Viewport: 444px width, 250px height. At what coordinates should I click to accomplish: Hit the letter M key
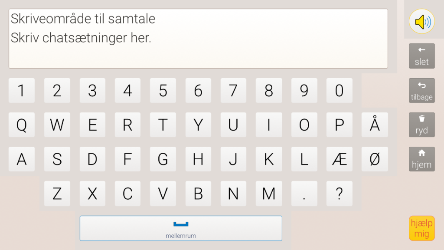coord(269,194)
